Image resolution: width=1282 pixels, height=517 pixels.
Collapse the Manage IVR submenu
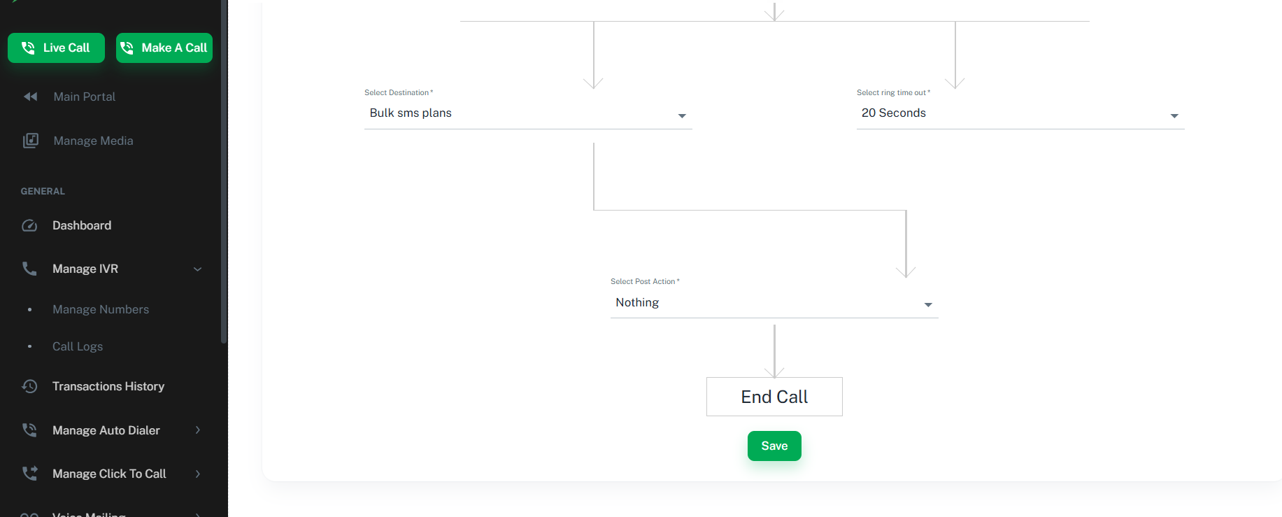click(x=197, y=269)
